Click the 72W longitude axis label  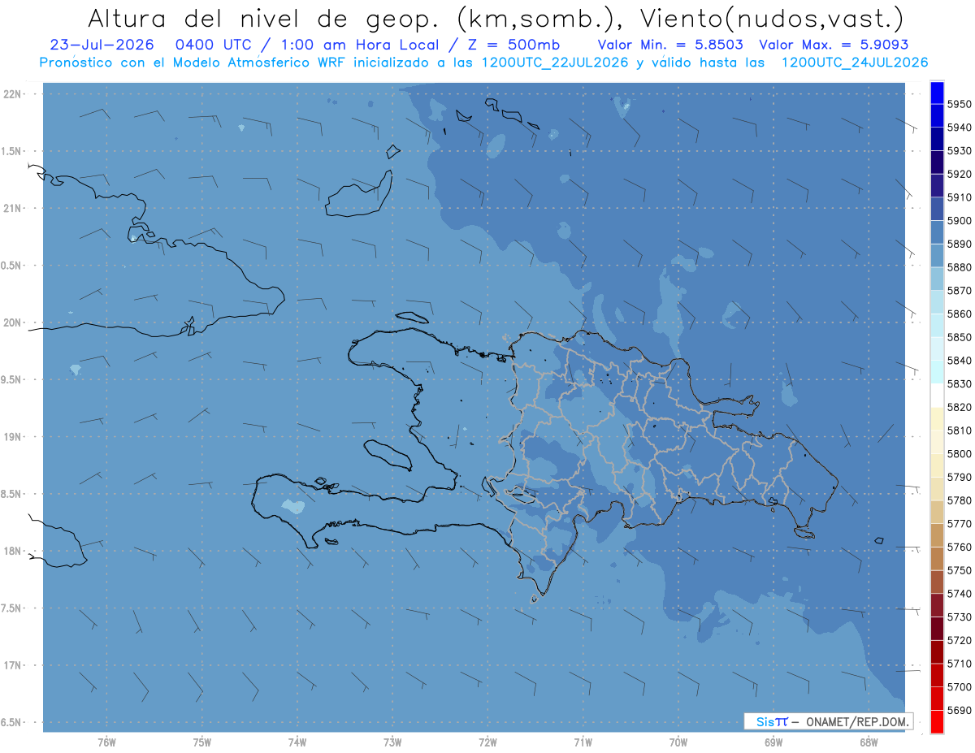[487, 742]
